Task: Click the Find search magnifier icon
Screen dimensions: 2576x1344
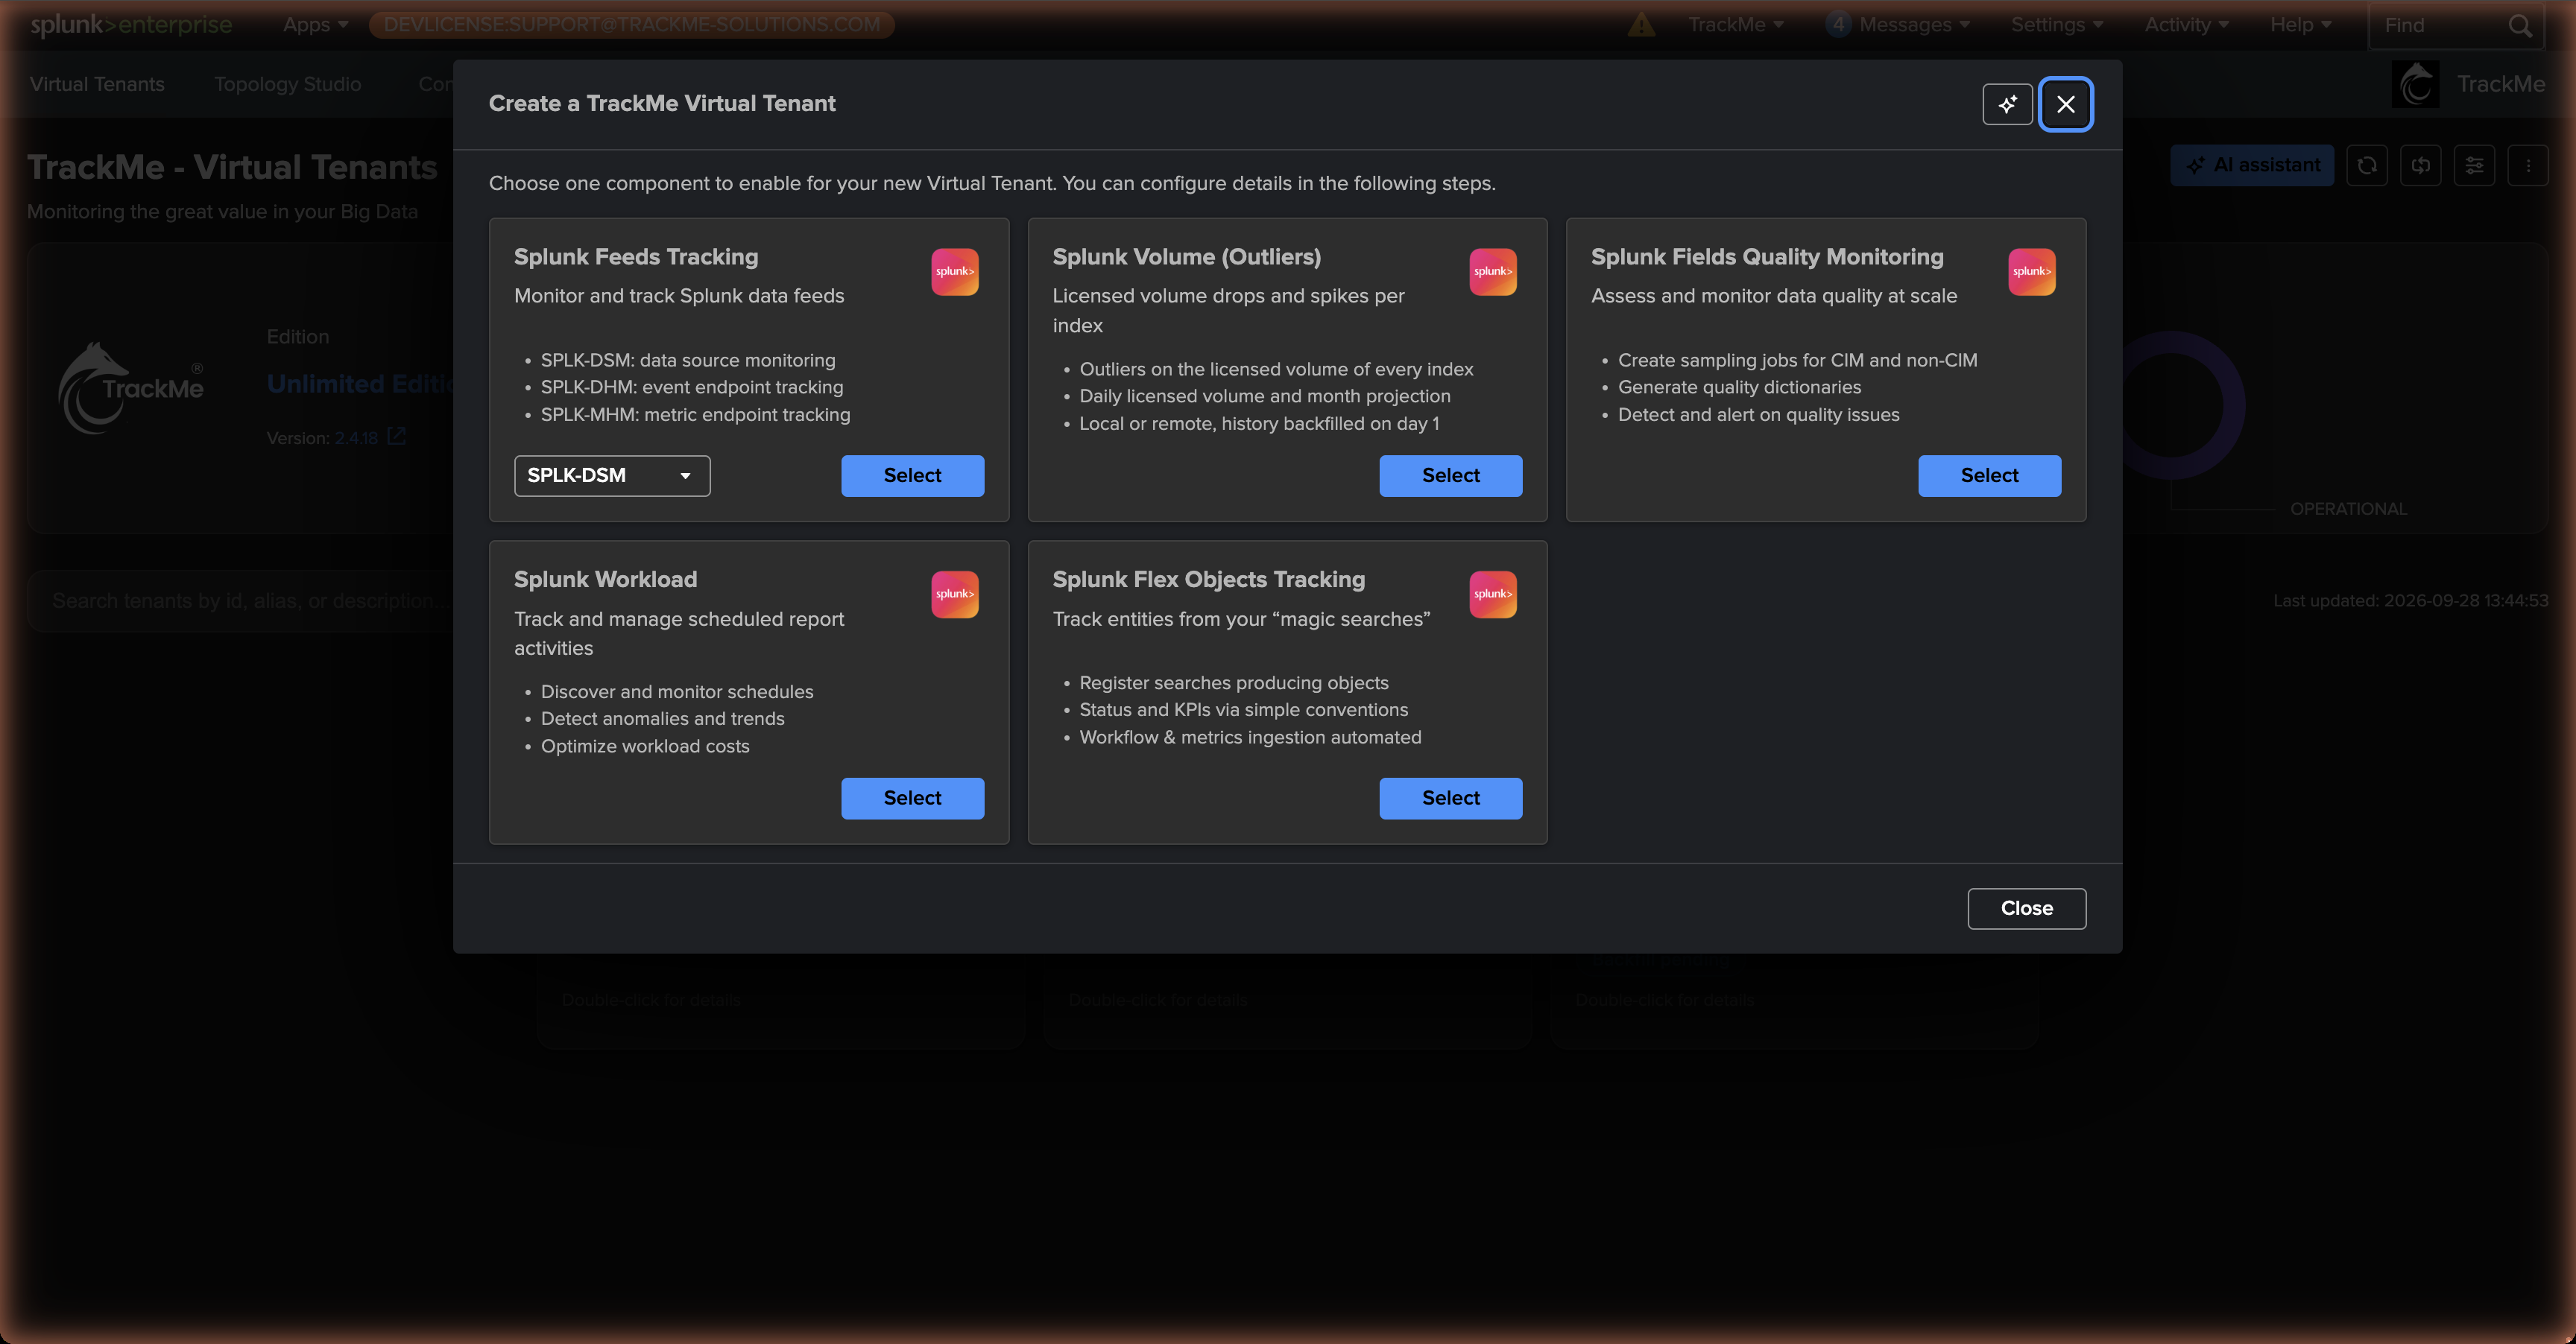Action: pyautogui.click(x=2519, y=26)
